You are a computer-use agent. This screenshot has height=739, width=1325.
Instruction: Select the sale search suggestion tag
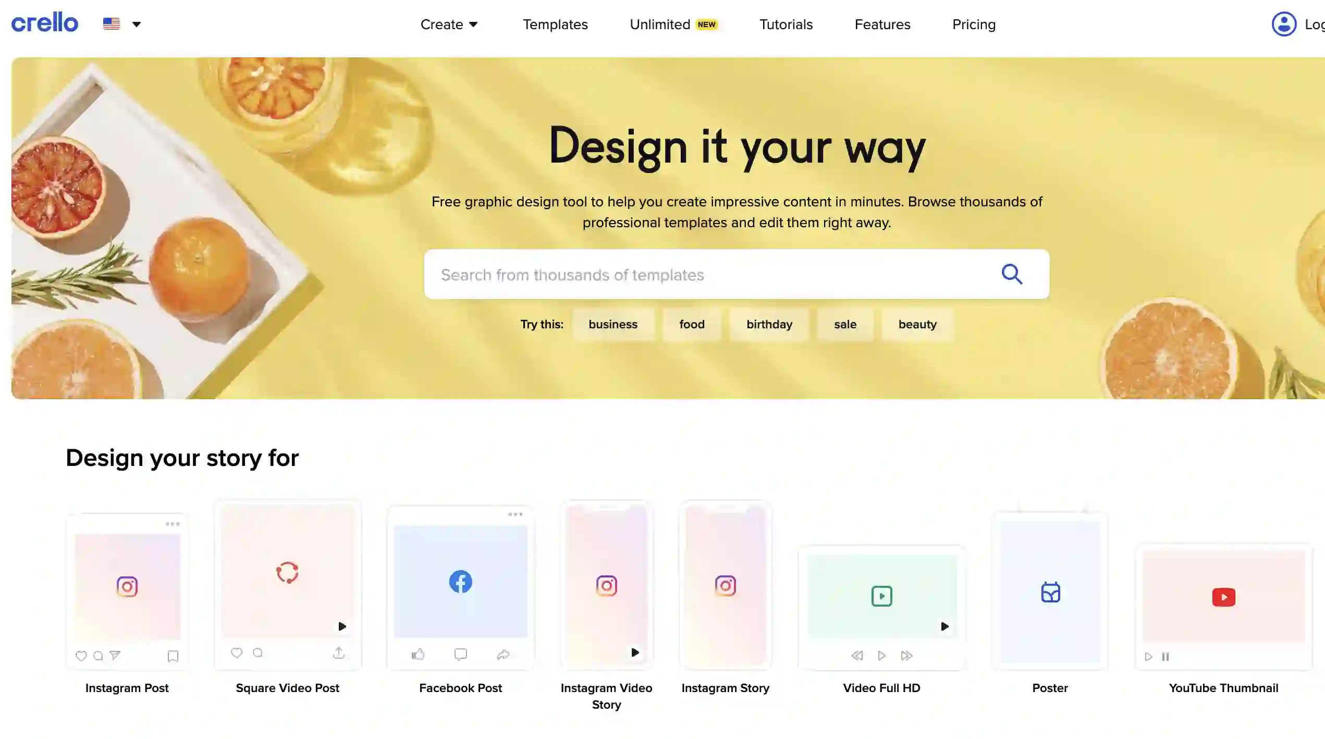pos(844,324)
